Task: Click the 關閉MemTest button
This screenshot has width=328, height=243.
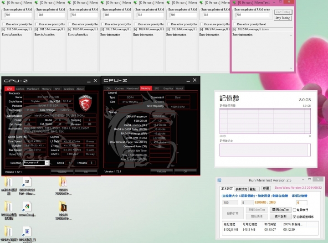Action: 280,210
